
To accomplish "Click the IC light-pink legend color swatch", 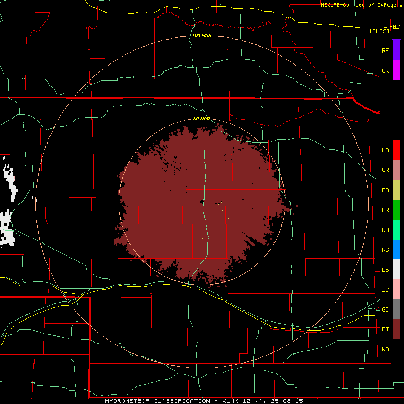I will click(x=396, y=290).
